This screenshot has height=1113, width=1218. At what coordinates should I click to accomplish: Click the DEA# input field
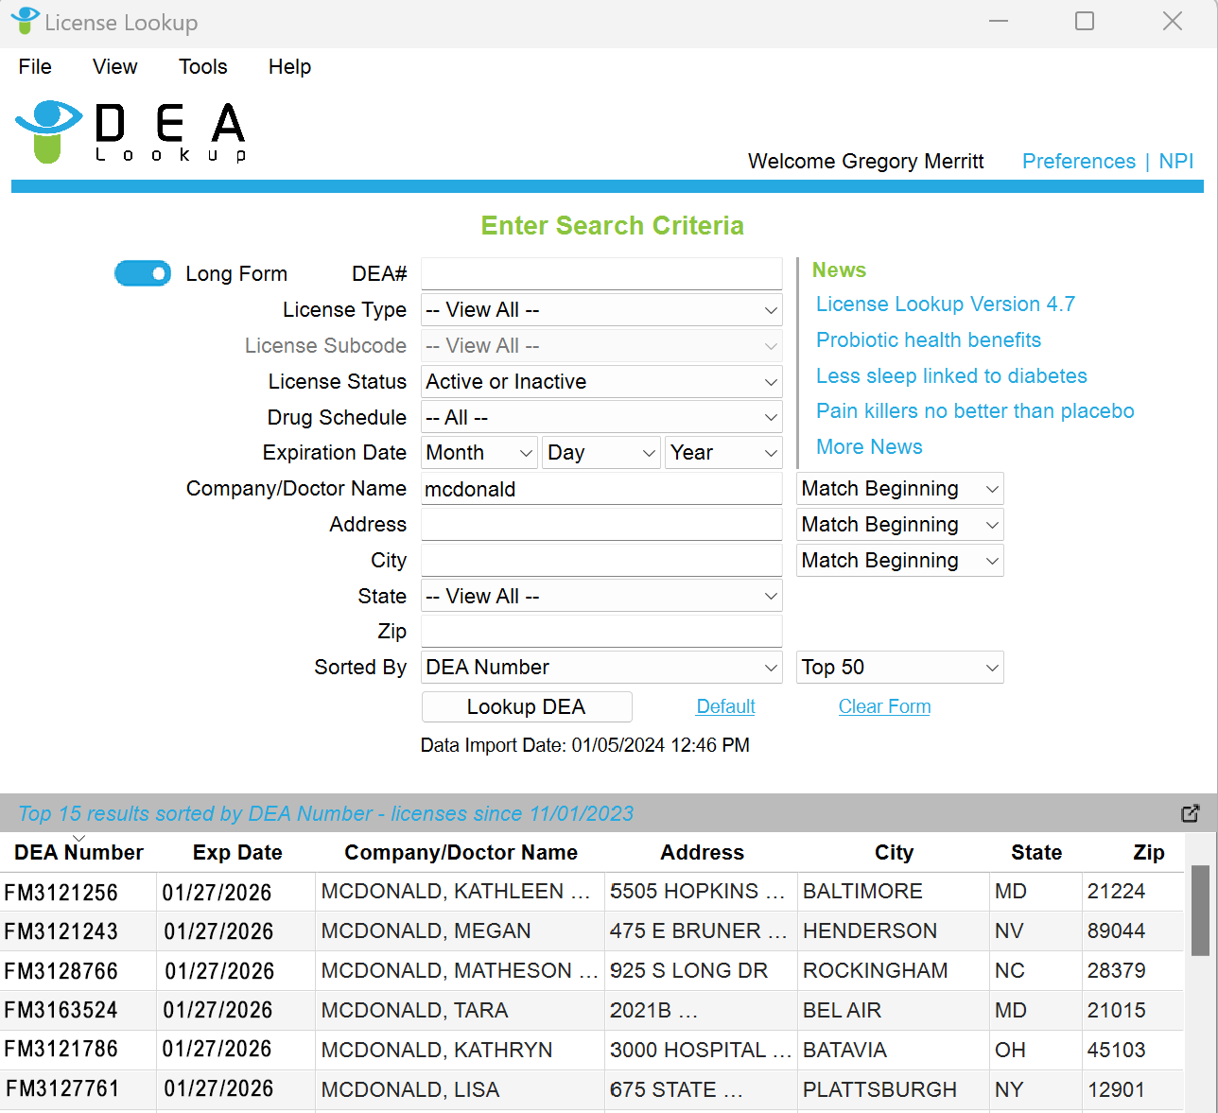(x=601, y=274)
